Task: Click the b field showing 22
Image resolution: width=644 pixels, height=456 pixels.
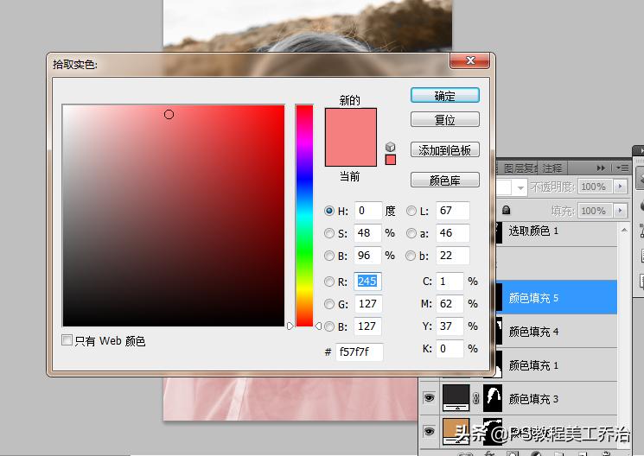Action: (453, 256)
